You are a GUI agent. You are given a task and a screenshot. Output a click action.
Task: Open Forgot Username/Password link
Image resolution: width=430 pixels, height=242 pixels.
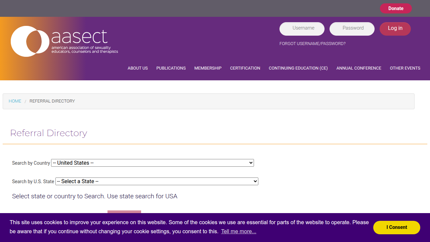(312, 44)
